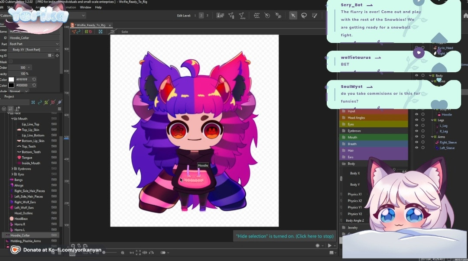Switch to the Wolfie_Ready_To_Rig document tab
This screenshot has width=468, height=261.
pyautogui.click(x=91, y=26)
